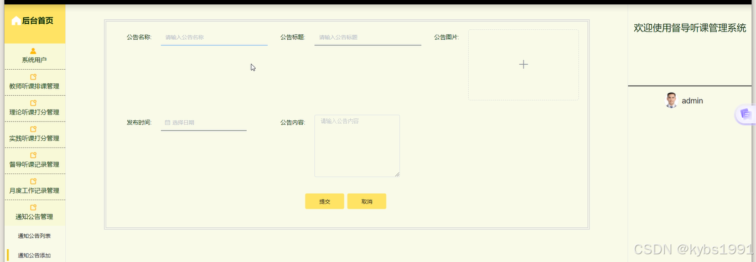Grab the 公告内容 textarea resize handle
The width and height of the screenshot is (756, 262).
coord(397,174)
